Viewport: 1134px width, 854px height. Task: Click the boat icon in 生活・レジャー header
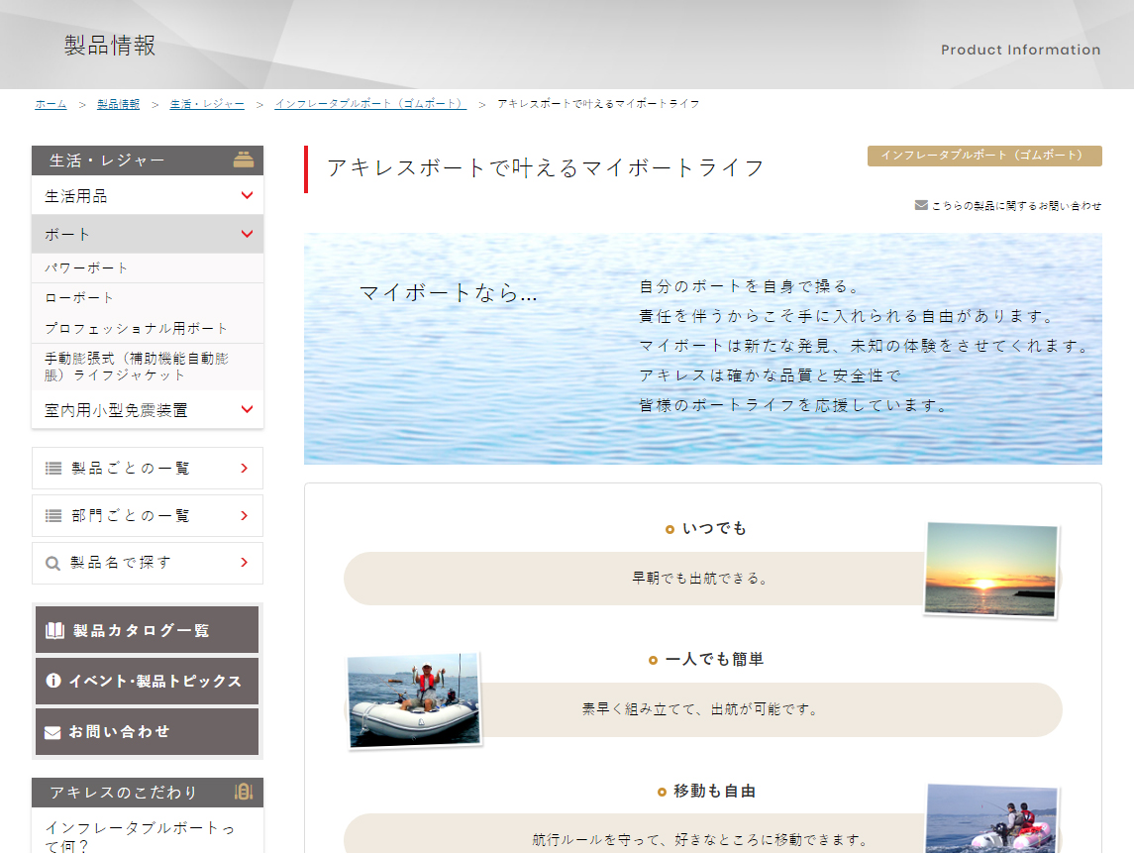243,160
